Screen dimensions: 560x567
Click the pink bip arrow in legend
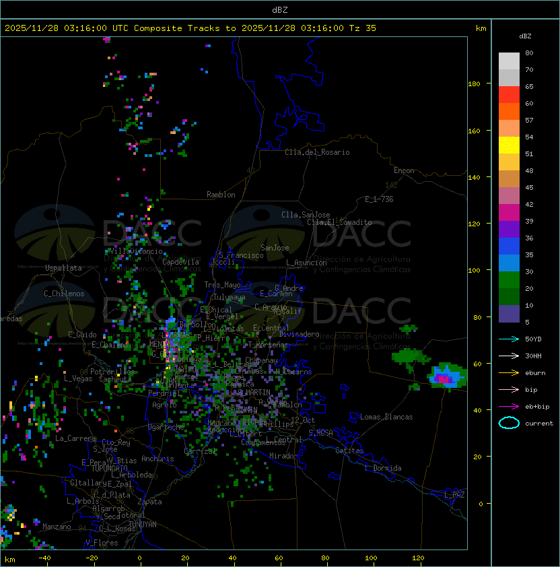[509, 389]
